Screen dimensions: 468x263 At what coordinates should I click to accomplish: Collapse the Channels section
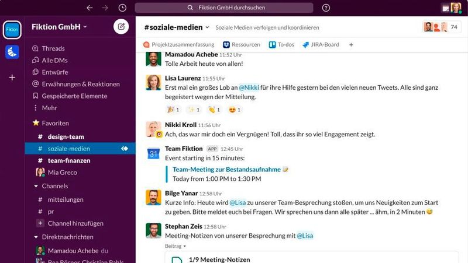(x=36, y=186)
